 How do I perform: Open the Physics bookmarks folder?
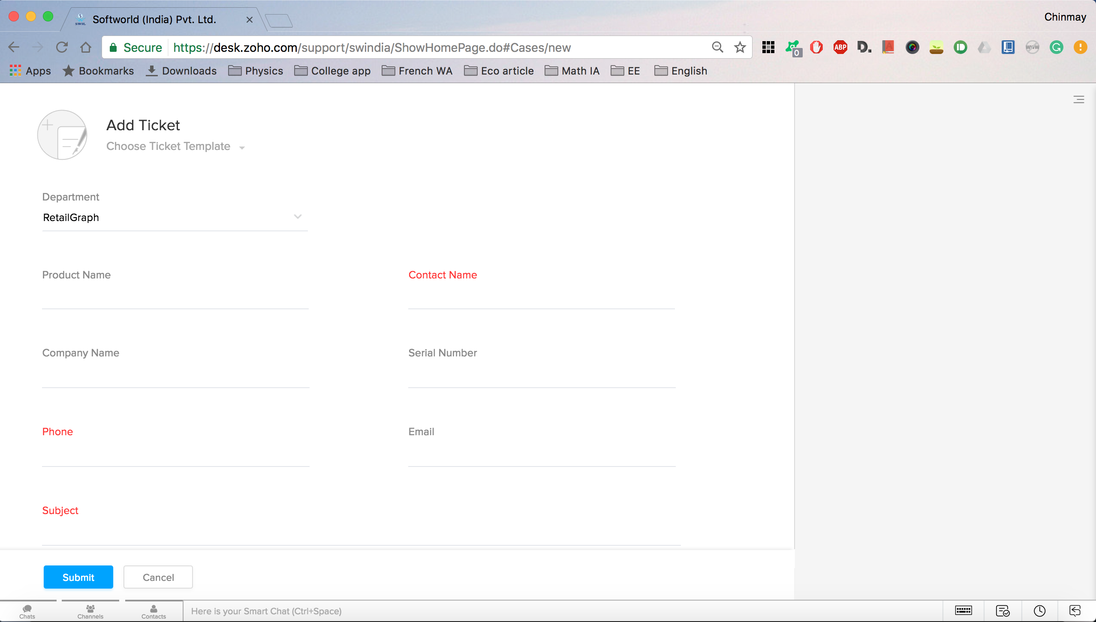(256, 71)
